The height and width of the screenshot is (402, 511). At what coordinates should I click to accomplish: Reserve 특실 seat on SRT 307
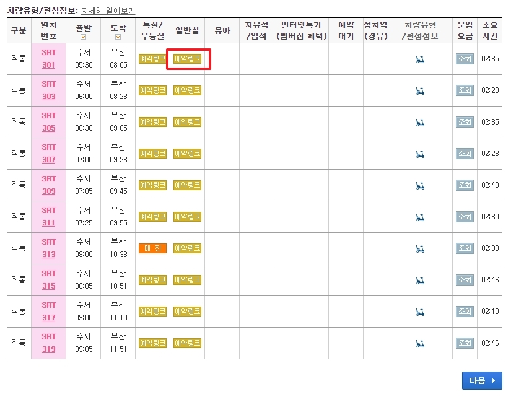pos(152,154)
